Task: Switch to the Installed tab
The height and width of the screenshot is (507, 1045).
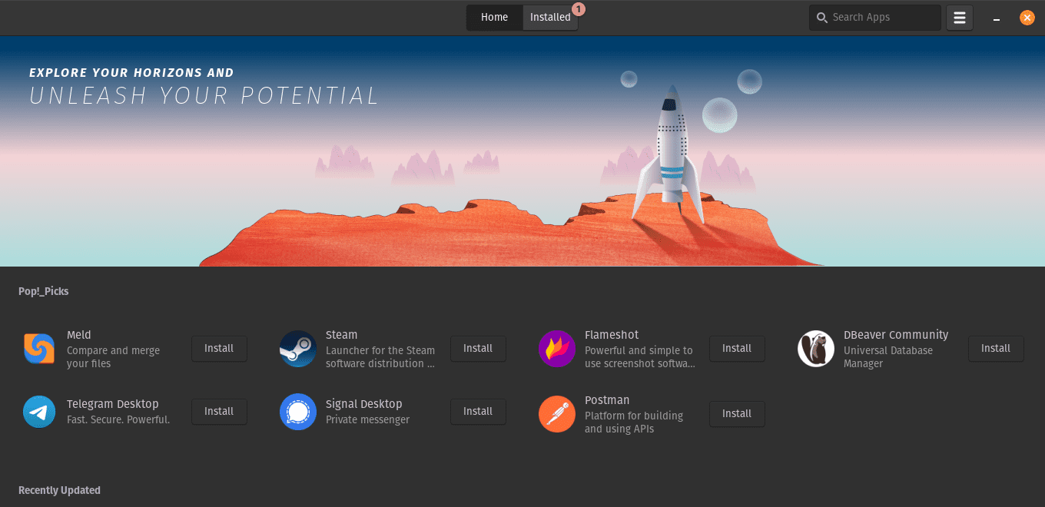Action: pos(550,17)
